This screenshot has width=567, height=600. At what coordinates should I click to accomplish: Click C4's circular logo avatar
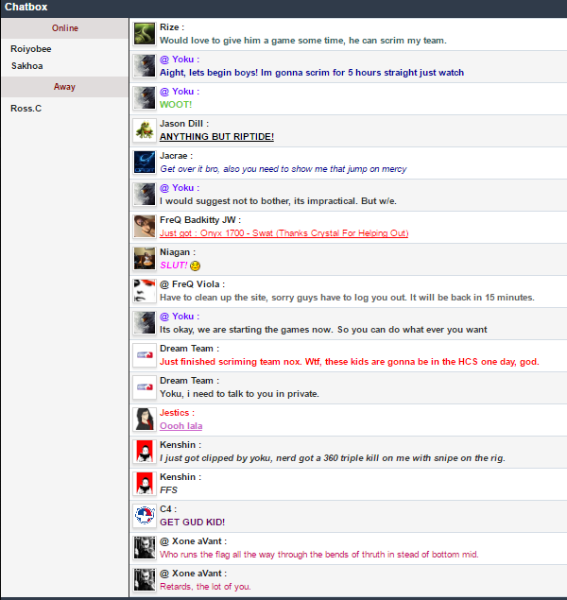click(145, 516)
